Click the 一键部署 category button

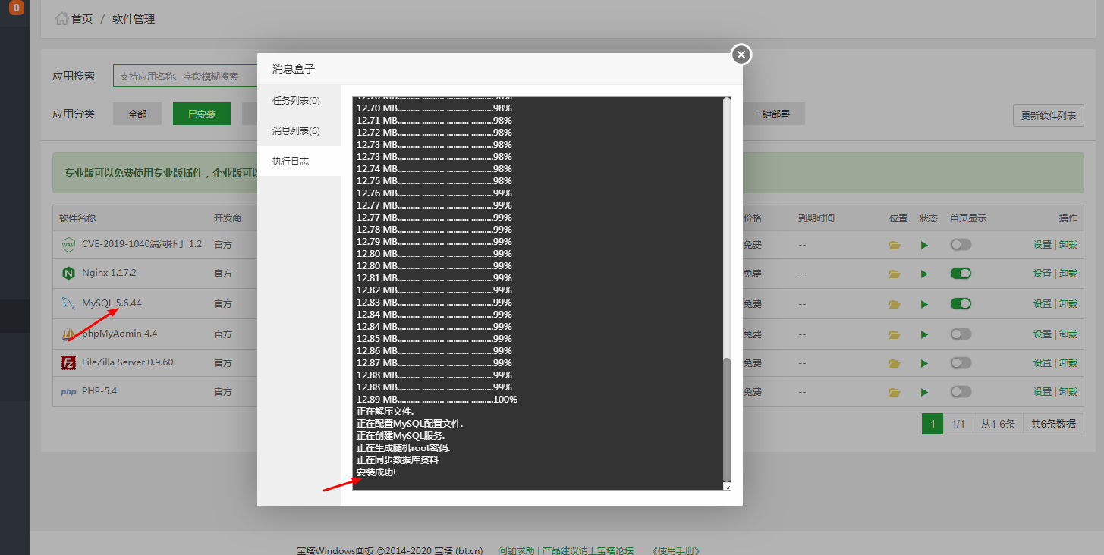772,114
